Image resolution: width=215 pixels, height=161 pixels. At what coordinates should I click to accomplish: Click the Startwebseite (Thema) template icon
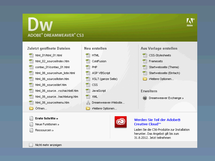tap(145, 67)
